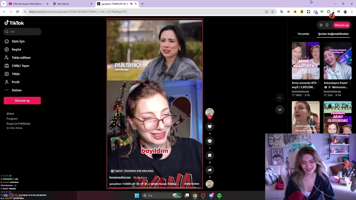The image size is (356, 200).
Task: Open the media control music-note icon
Action: tap(338, 12)
